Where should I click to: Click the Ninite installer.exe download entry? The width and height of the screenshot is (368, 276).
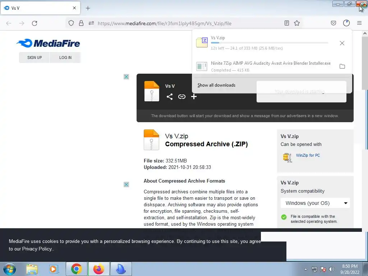271,66
